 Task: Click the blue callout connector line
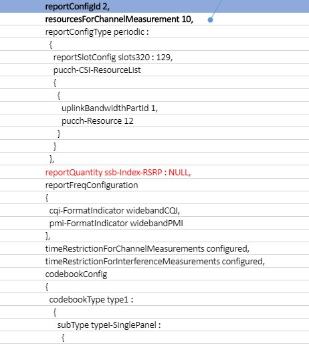[x=217, y=9]
